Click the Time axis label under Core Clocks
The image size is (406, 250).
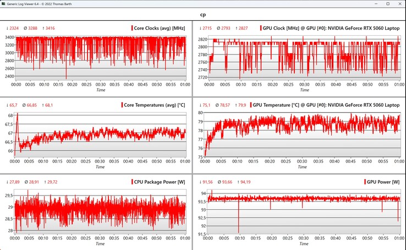tap(101, 90)
